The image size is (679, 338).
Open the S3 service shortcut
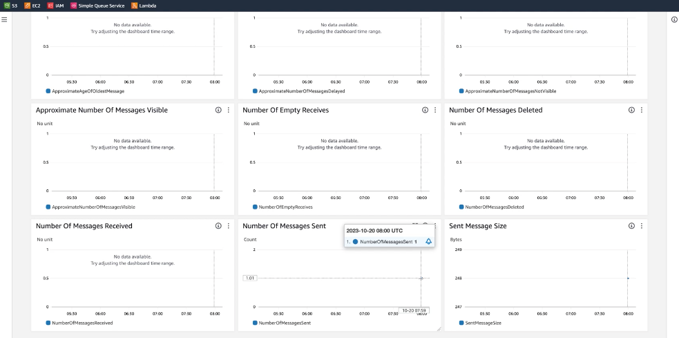coord(12,6)
